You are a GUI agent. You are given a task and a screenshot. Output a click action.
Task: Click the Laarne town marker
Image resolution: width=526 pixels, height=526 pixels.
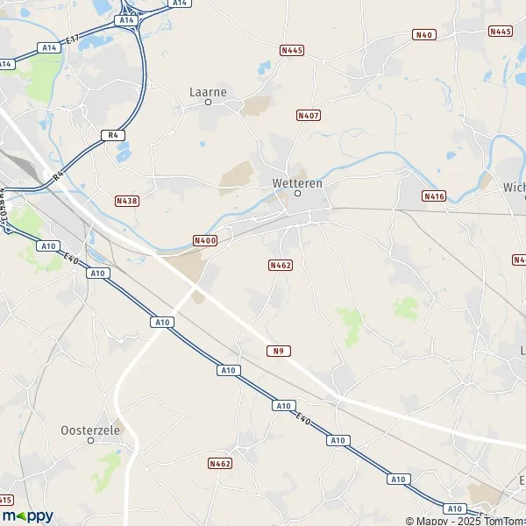208,102
